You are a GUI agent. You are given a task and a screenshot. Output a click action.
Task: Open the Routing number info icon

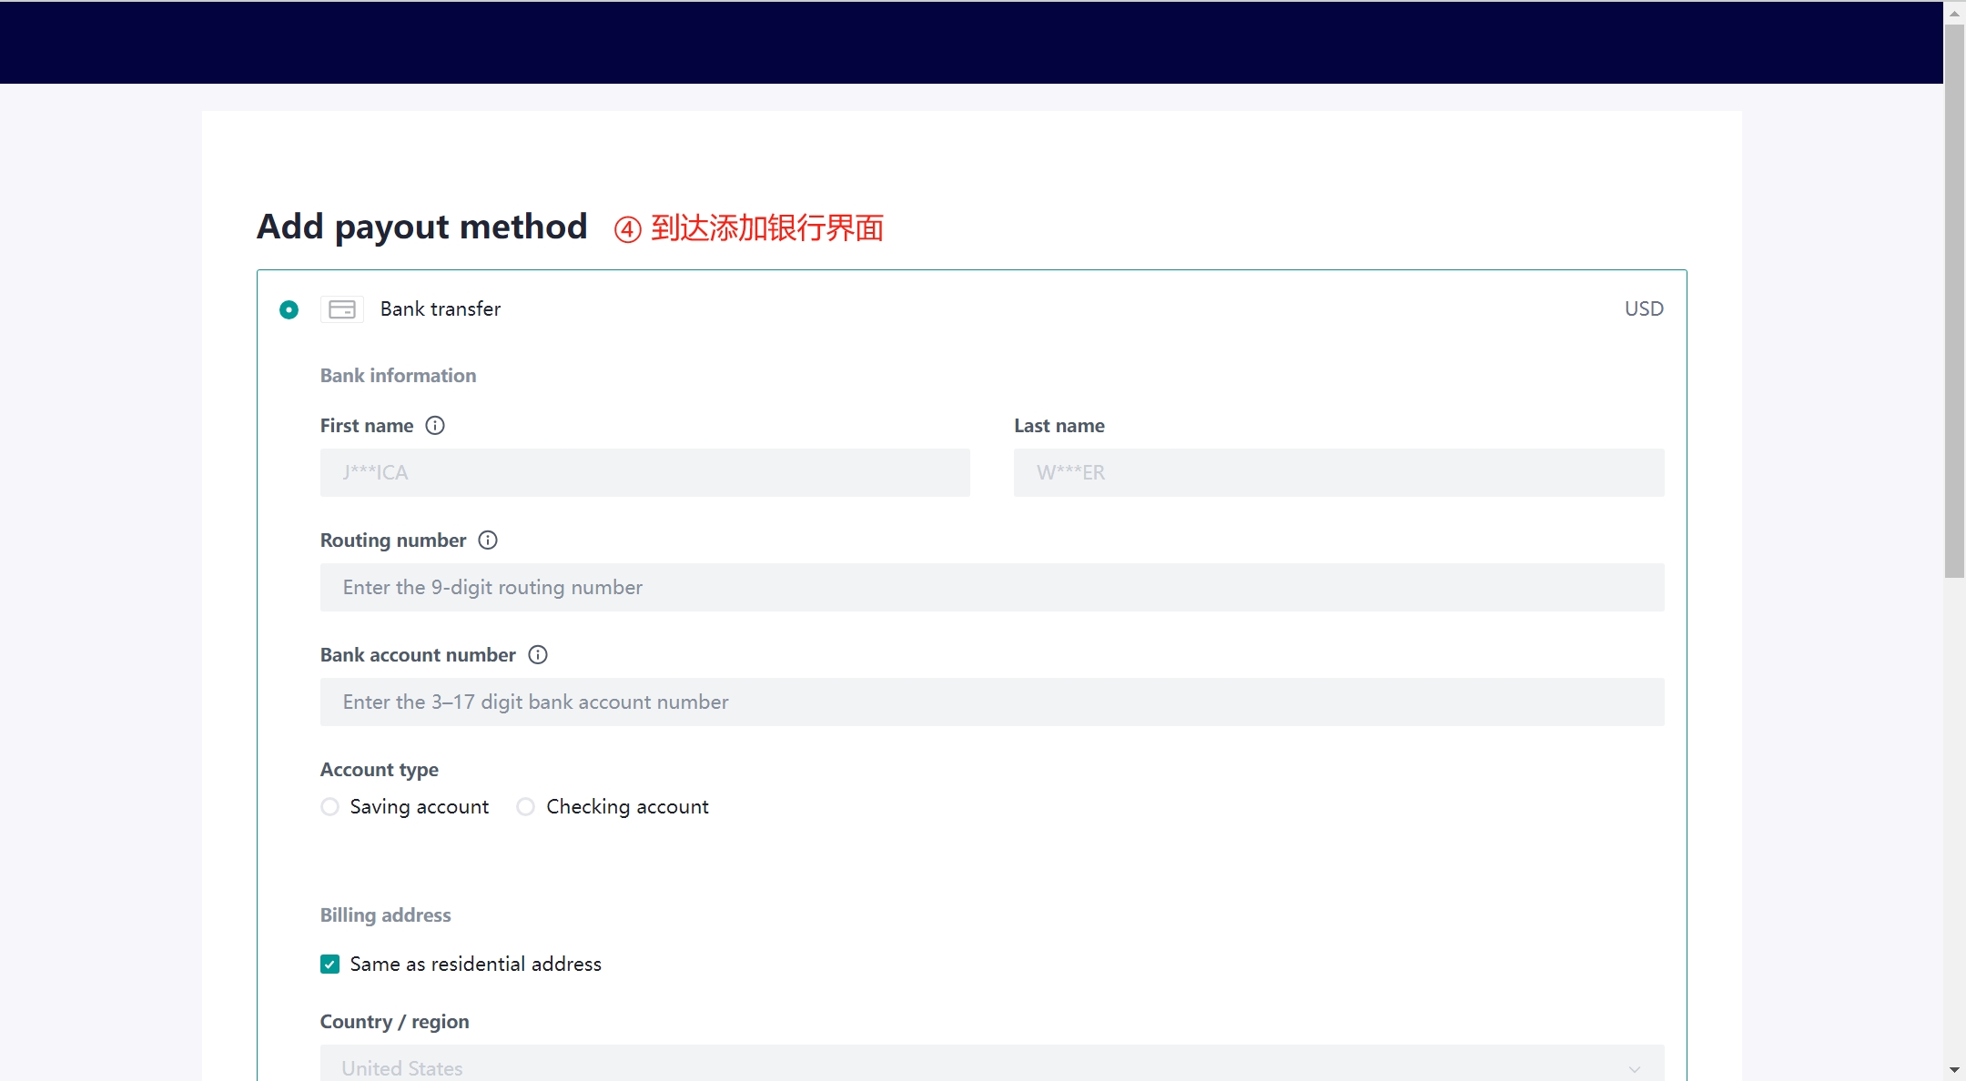[488, 540]
